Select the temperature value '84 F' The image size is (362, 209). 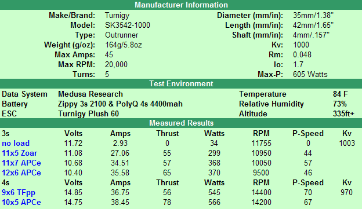point(341,94)
